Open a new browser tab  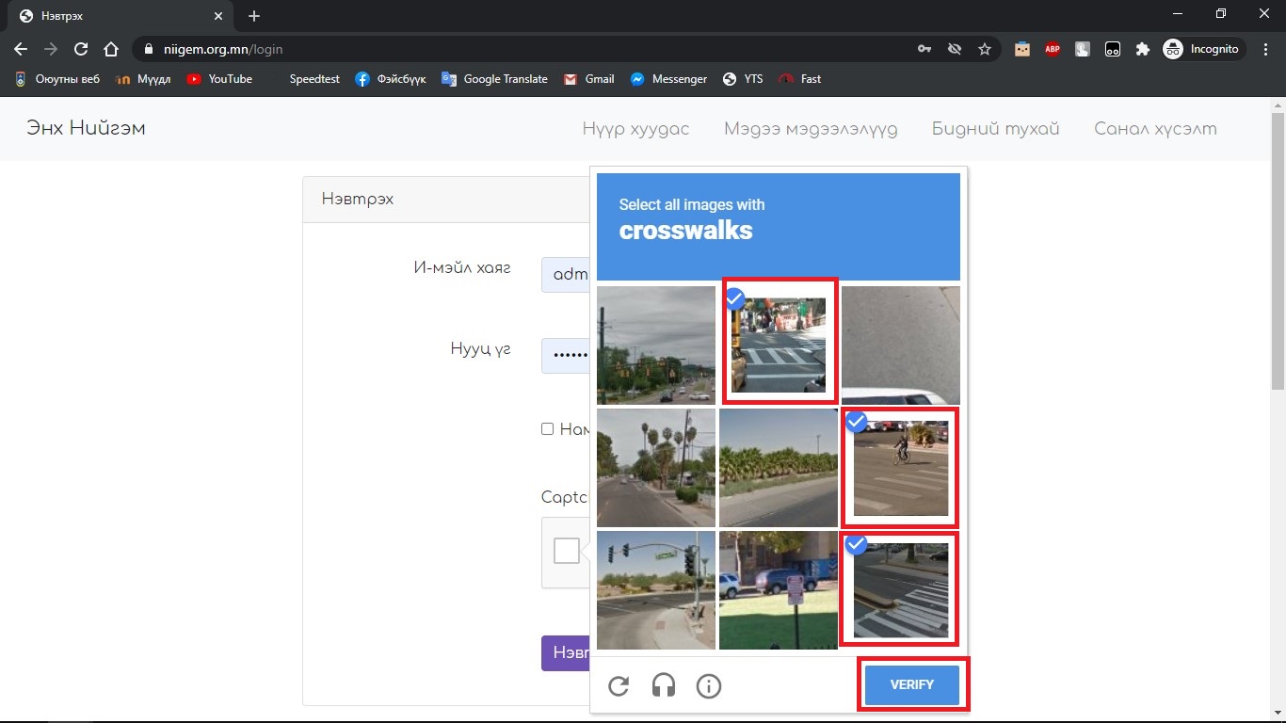click(x=254, y=16)
